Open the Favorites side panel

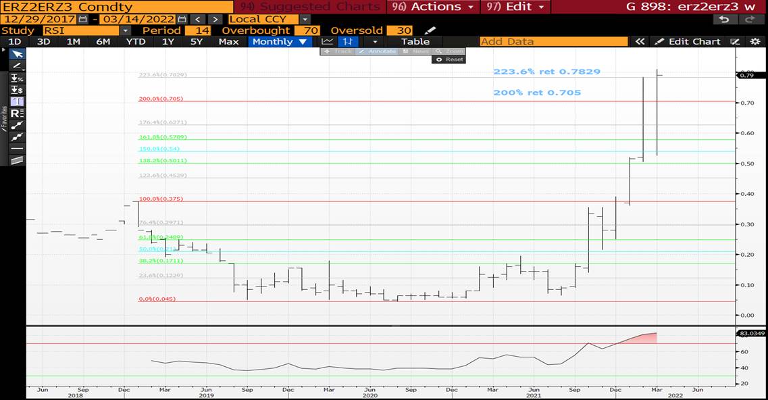4,119
